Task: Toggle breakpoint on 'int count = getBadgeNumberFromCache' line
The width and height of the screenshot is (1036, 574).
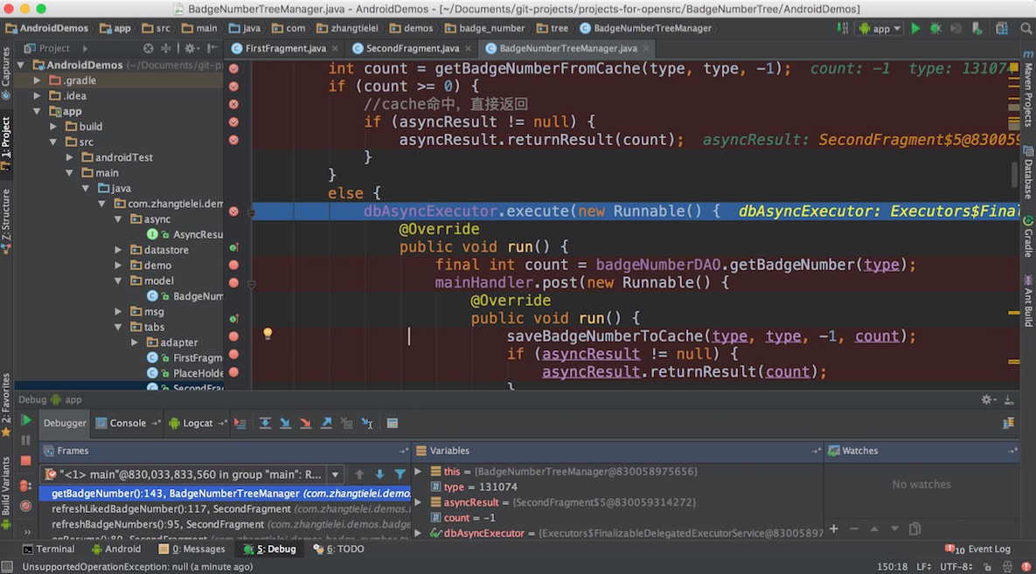Action: (x=234, y=69)
